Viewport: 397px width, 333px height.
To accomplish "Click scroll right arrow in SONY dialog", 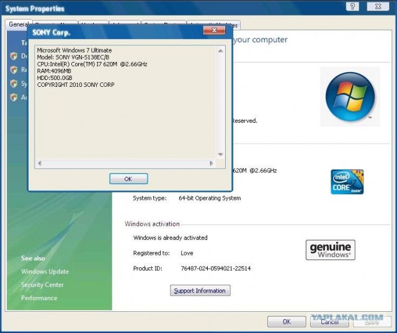I will [212, 164].
